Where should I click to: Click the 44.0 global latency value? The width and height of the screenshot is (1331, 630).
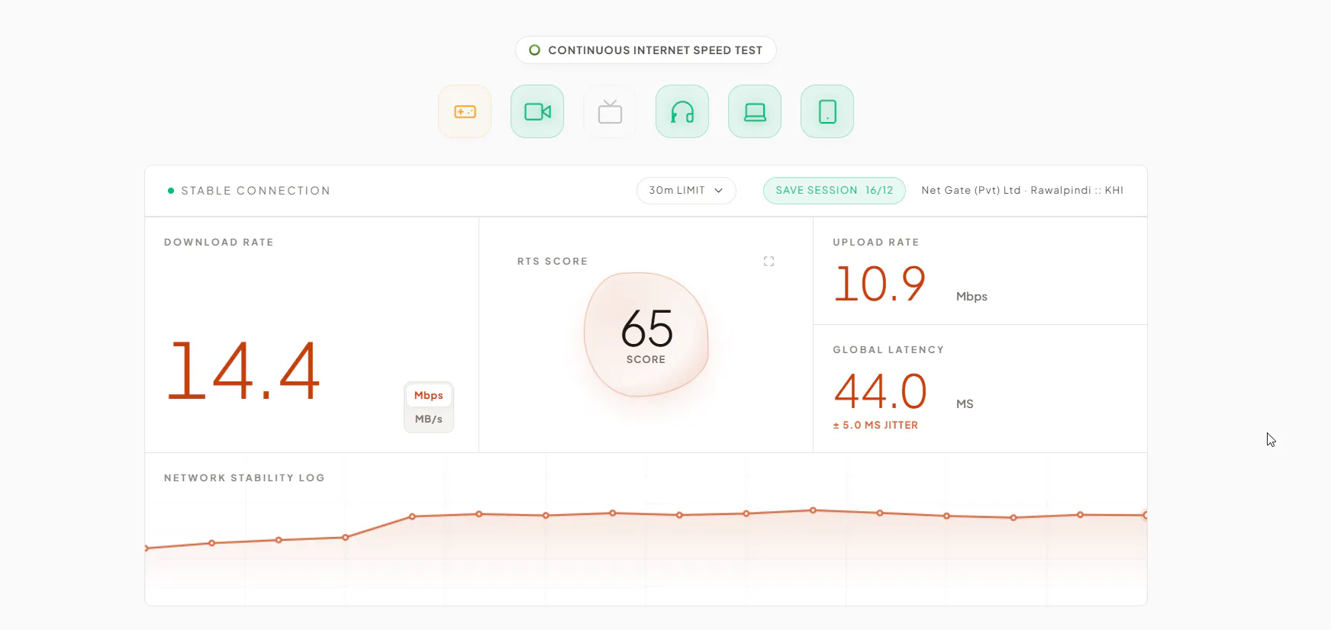pyautogui.click(x=881, y=391)
